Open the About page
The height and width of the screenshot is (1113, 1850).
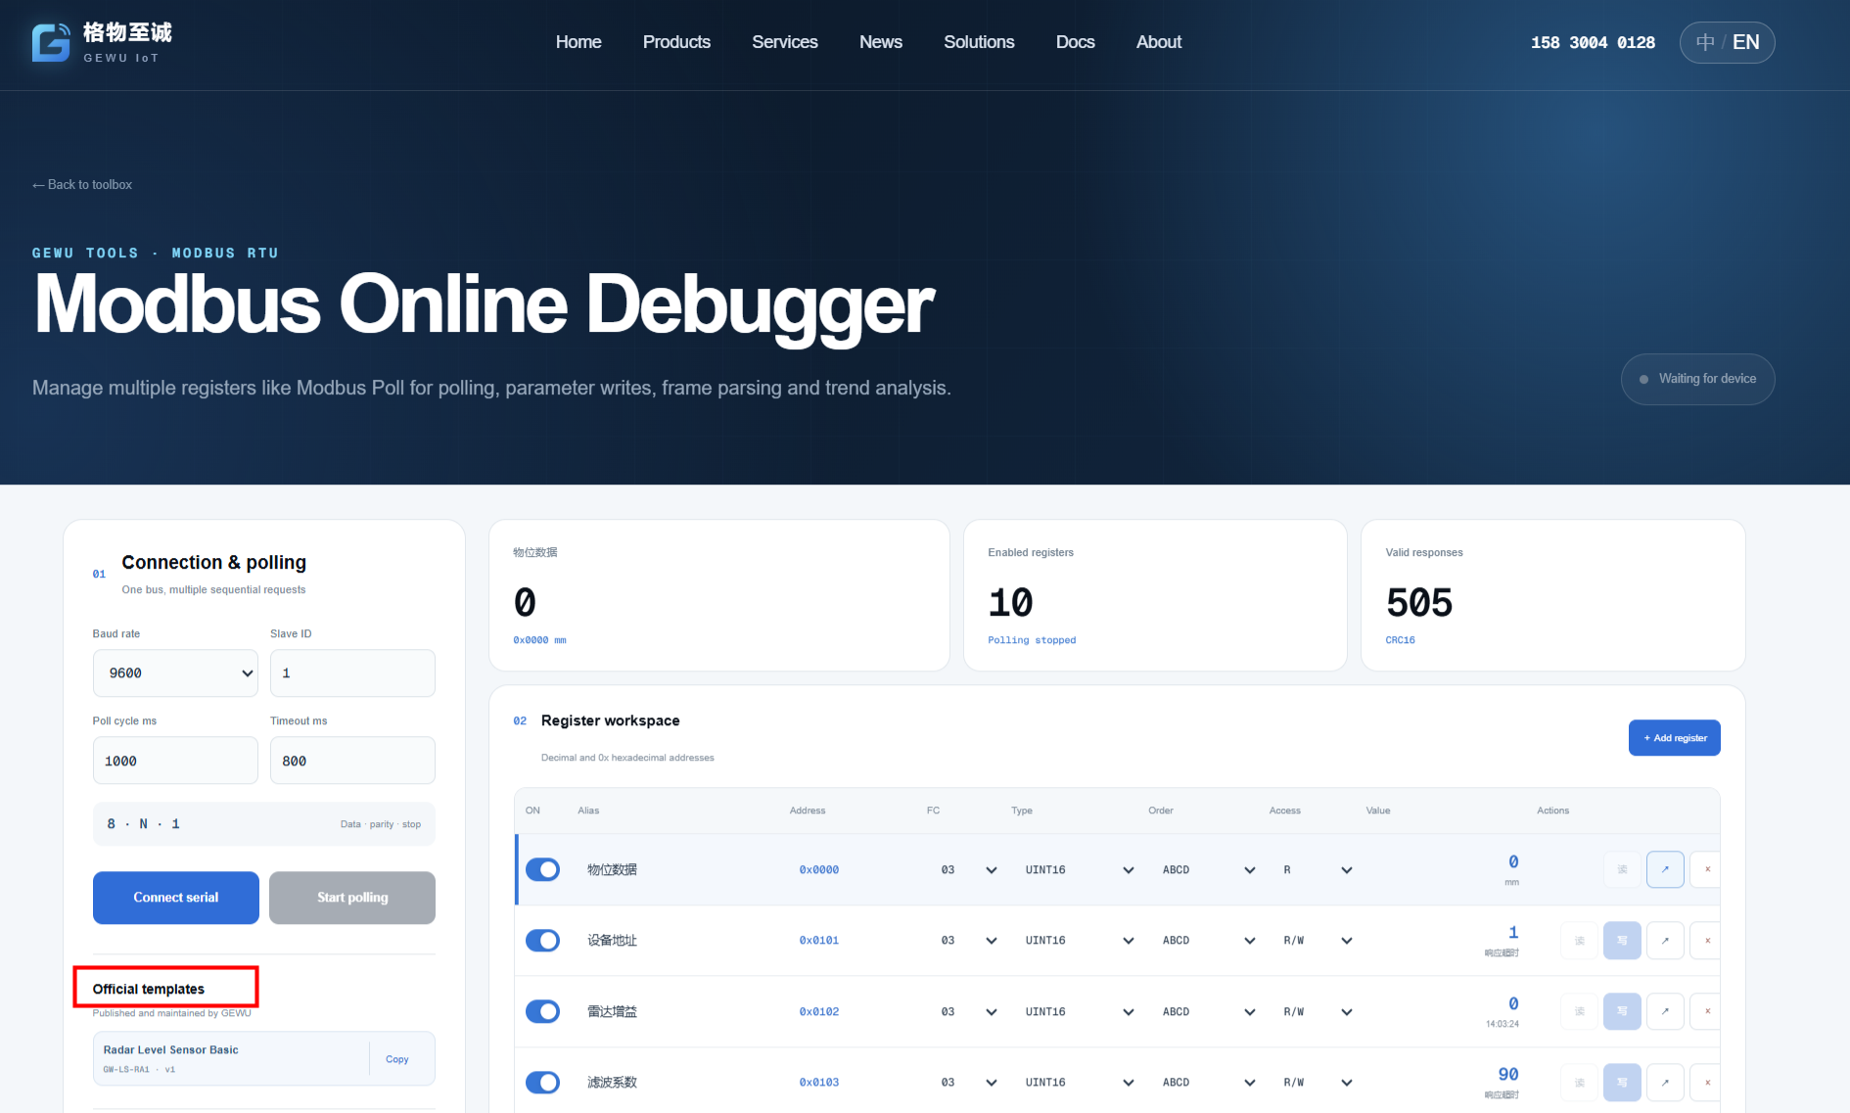pos(1159,42)
